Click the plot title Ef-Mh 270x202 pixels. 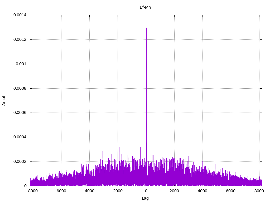pyautogui.click(x=145, y=7)
